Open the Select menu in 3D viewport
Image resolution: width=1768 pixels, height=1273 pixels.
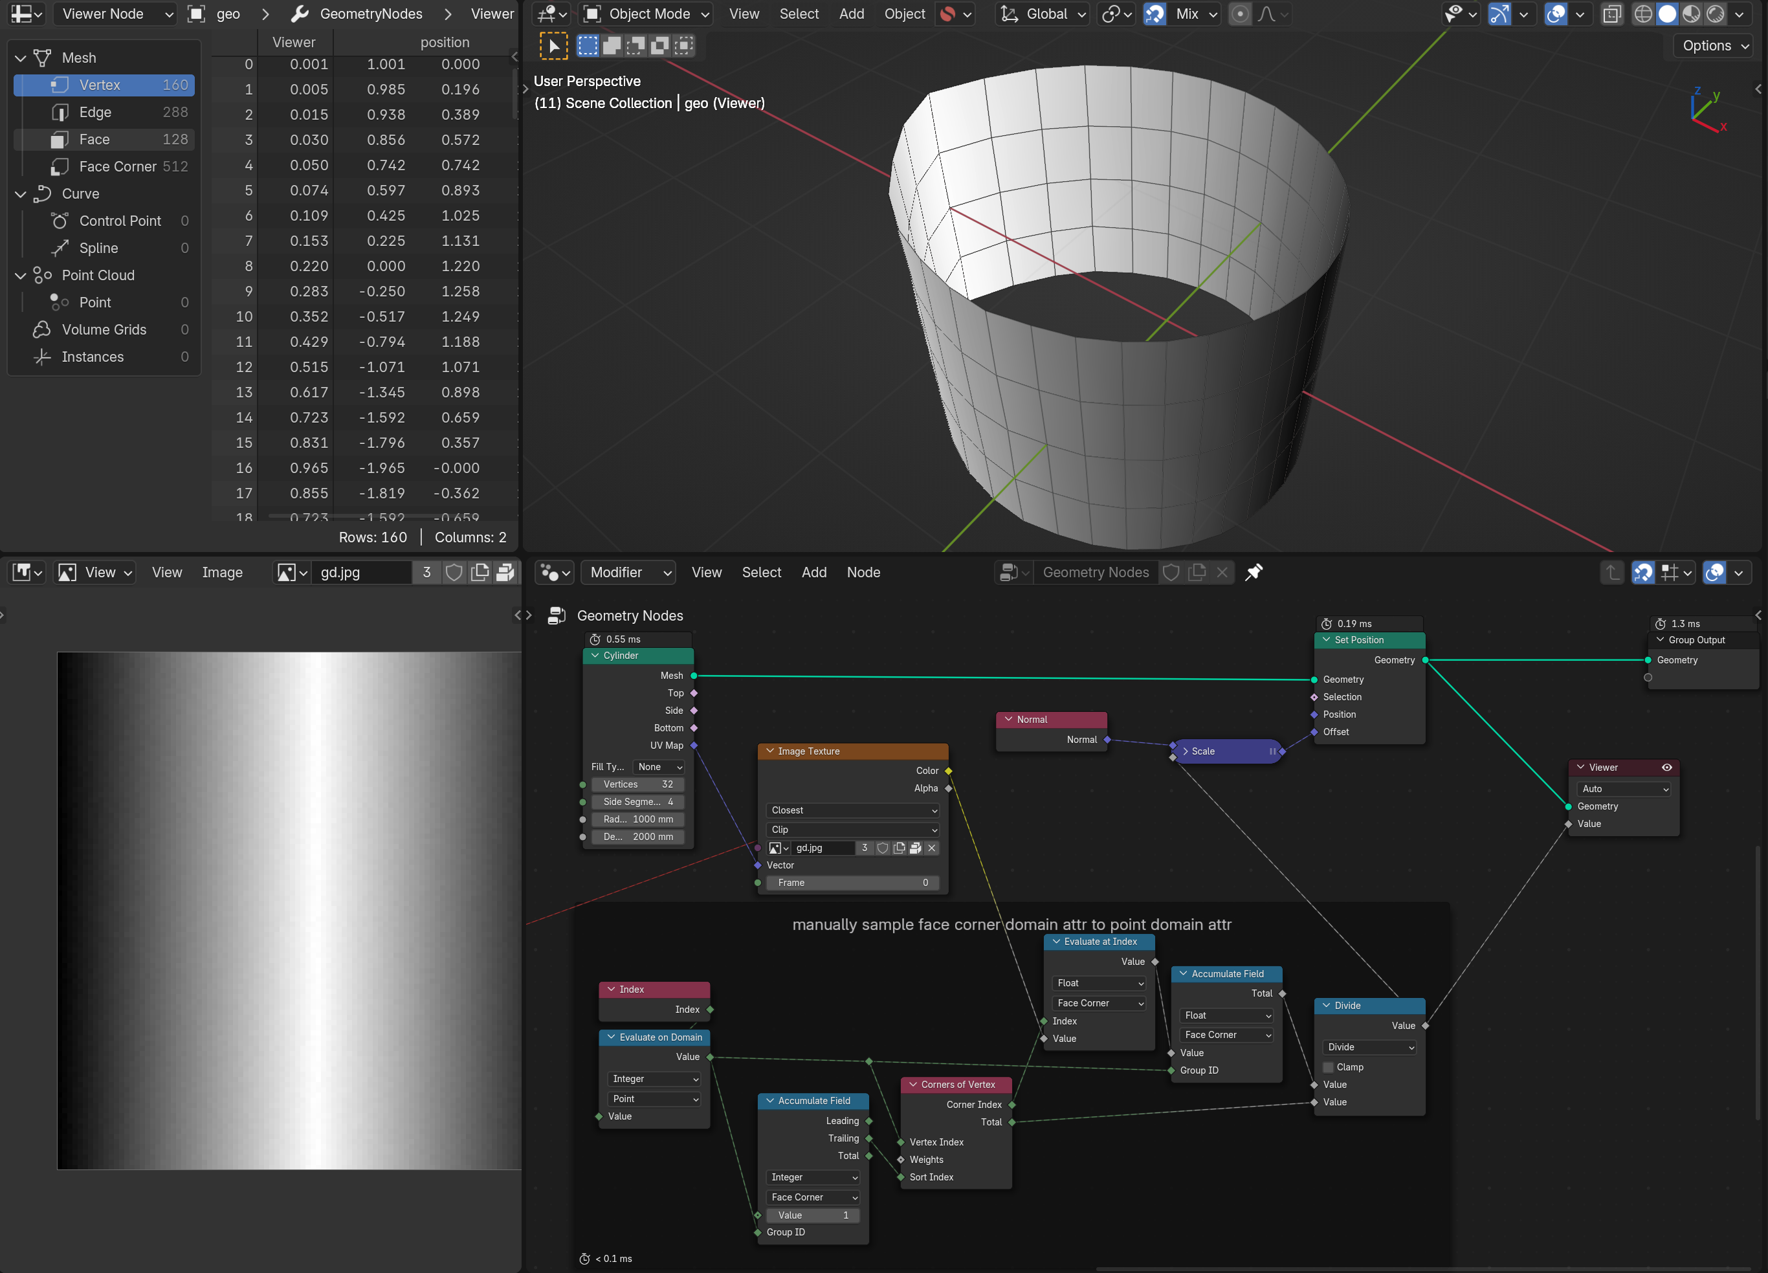pyautogui.click(x=799, y=14)
